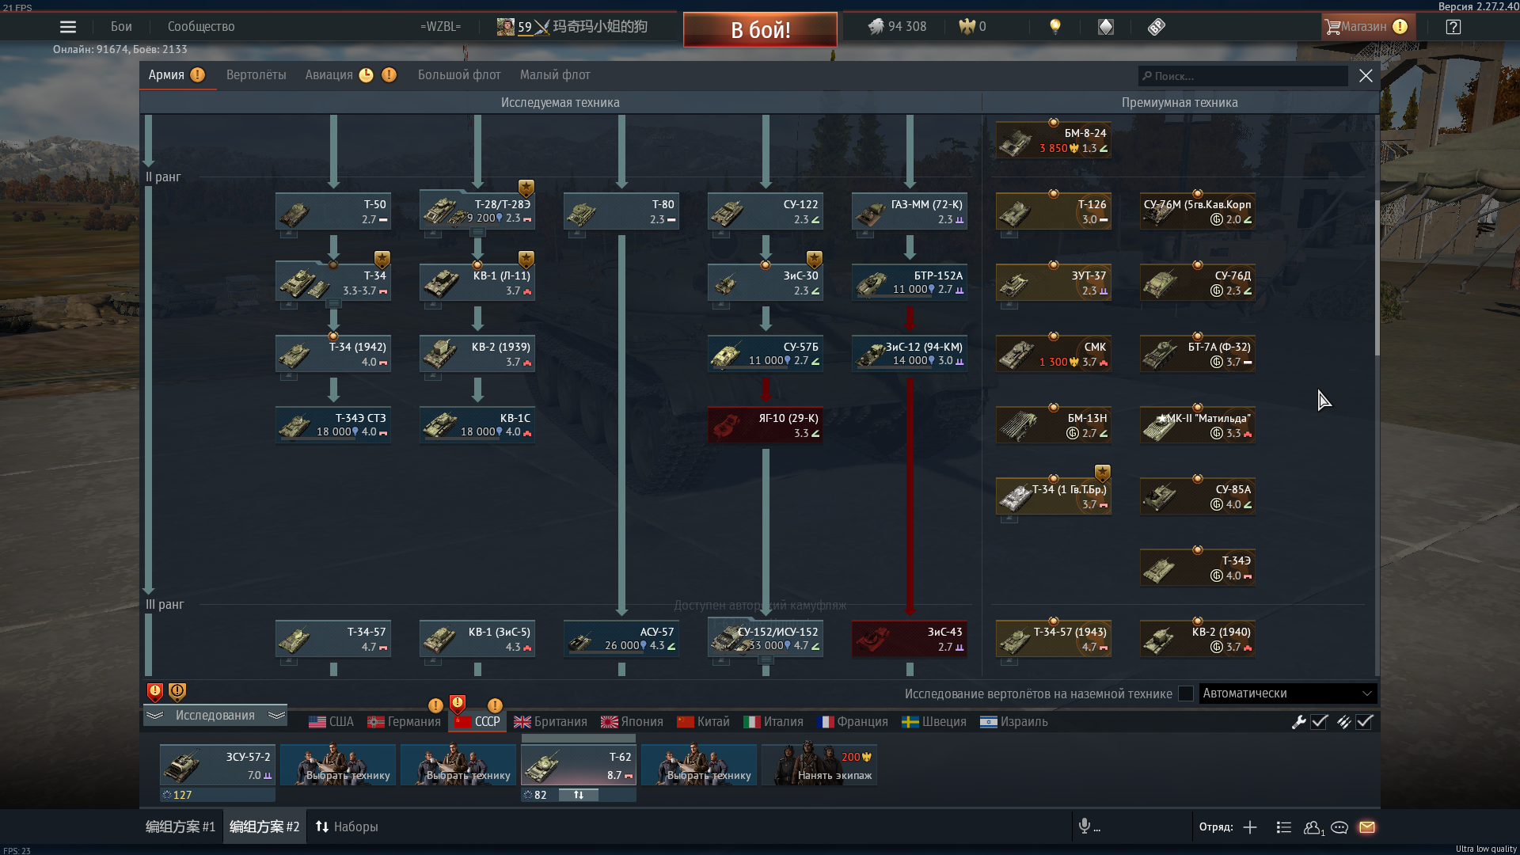Toggle auto-refill ammunition checkbox
1520x855 pixels.
(x=1365, y=722)
